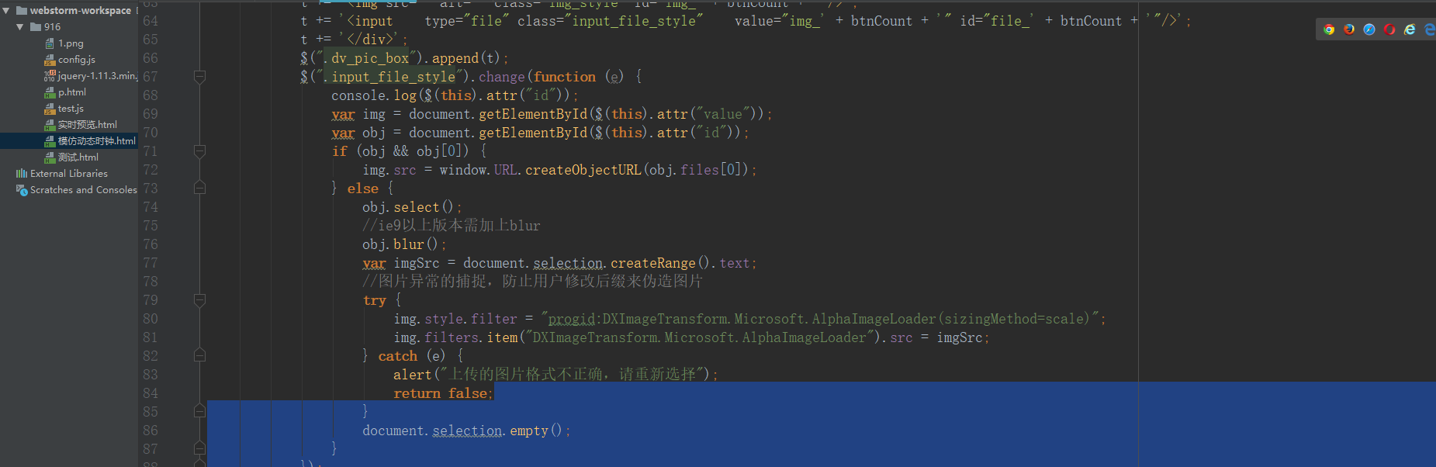Open preview in Opera browser icon
Screen dimensions: 1436x467
pyautogui.click(x=1389, y=29)
